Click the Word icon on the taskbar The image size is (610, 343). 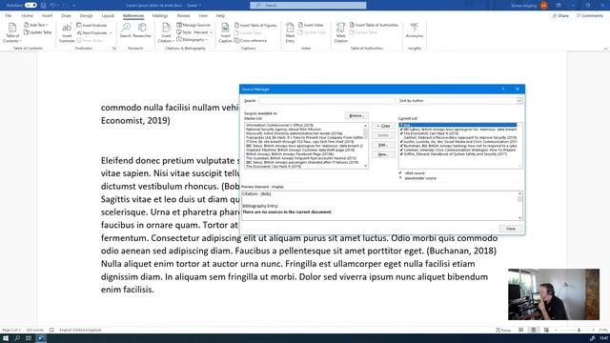pyautogui.click(x=40, y=338)
